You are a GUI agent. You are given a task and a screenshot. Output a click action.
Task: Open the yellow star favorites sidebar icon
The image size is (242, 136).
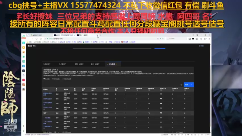(x=24, y=47)
